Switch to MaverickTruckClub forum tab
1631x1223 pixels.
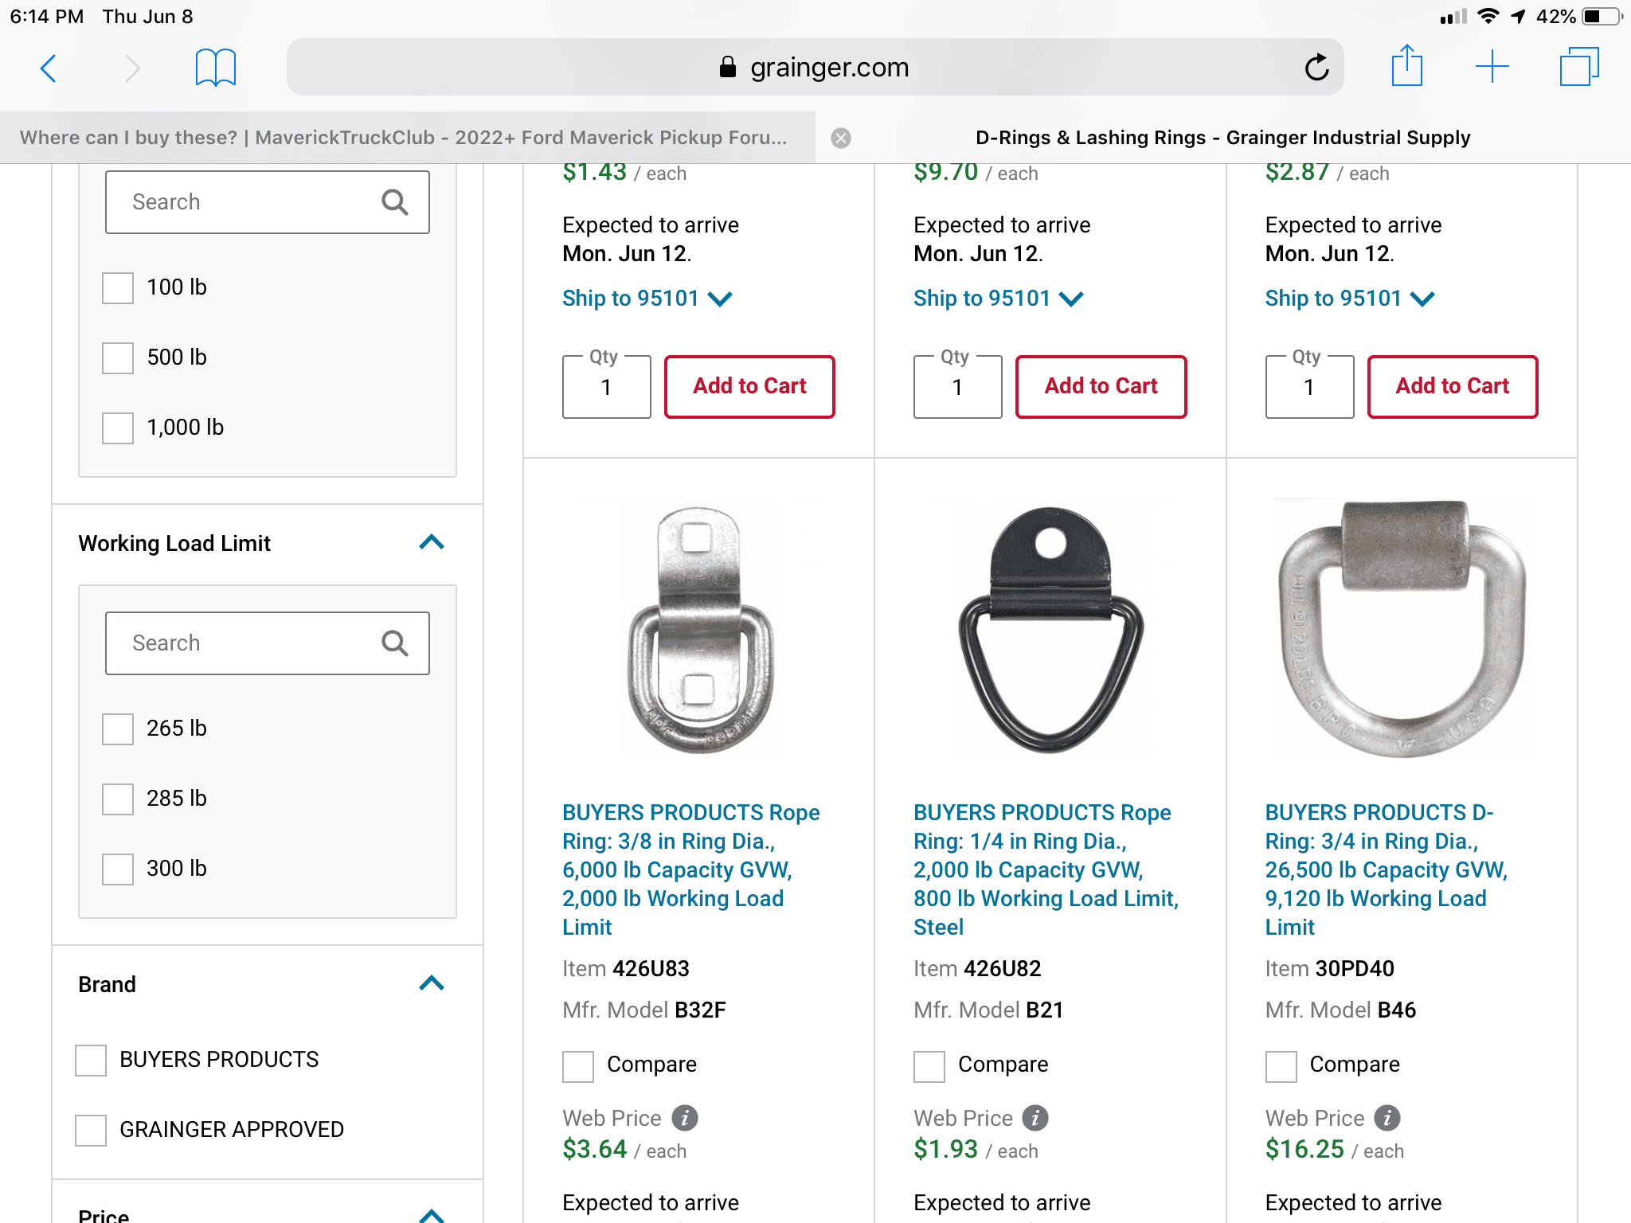(404, 138)
